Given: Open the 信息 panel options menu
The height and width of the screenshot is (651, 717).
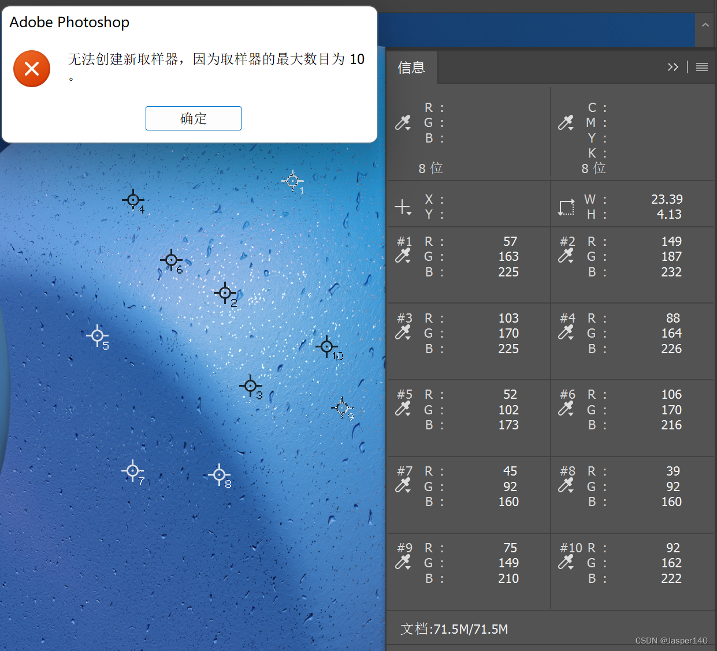Looking at the screenshot, I should pyautogui.click(x=702, y=67).
